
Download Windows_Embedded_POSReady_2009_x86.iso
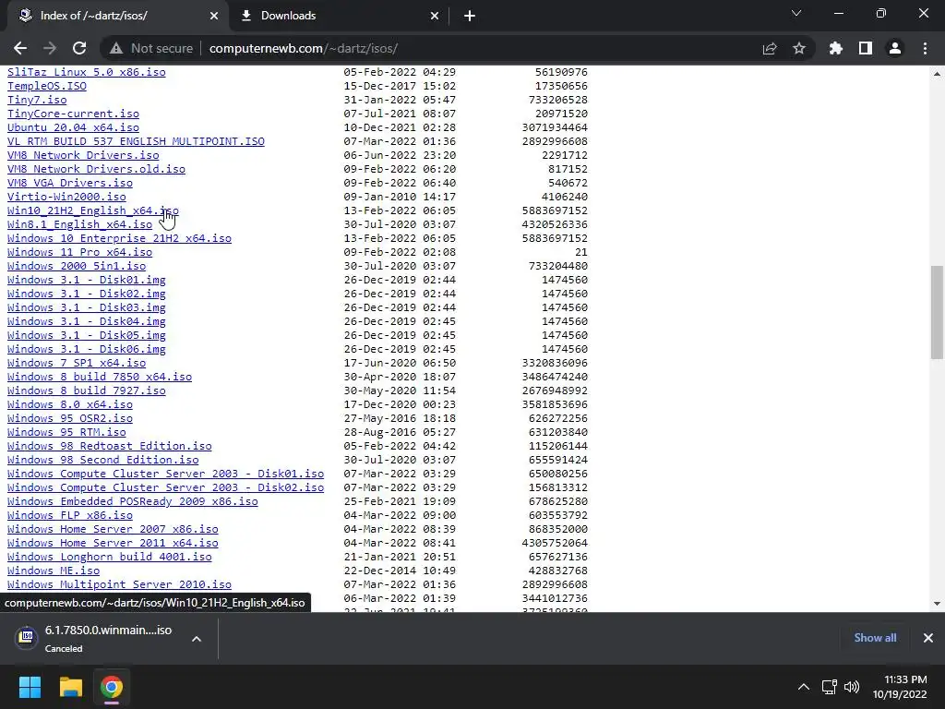pos(133,501)
